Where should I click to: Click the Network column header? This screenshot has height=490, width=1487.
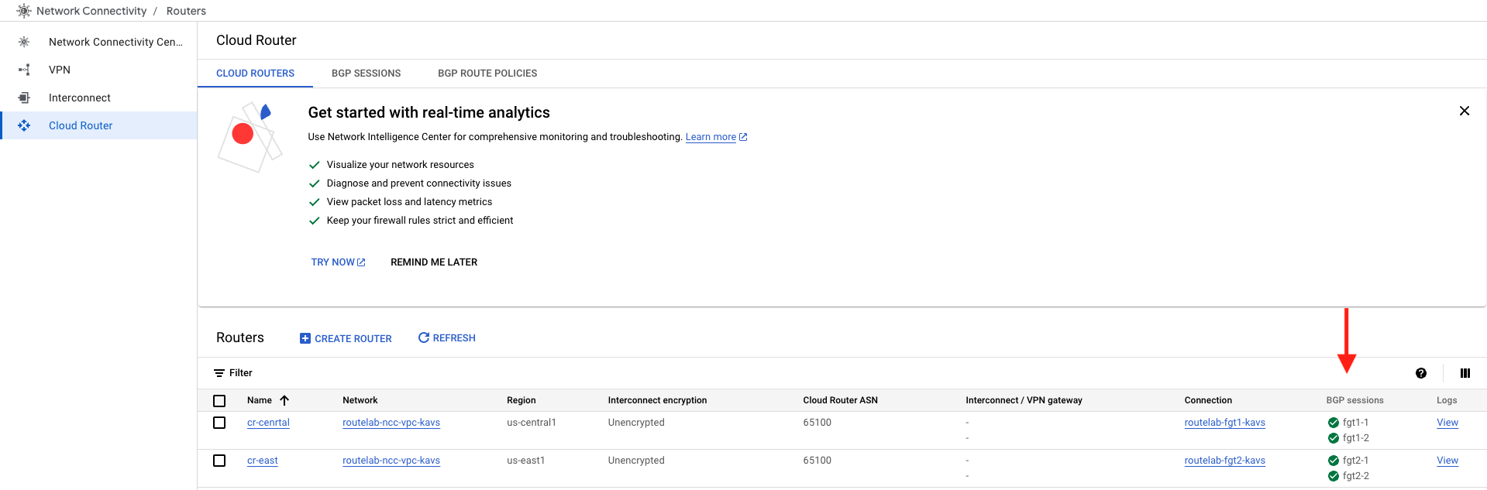pyautogui.click(x=360, y=400)
